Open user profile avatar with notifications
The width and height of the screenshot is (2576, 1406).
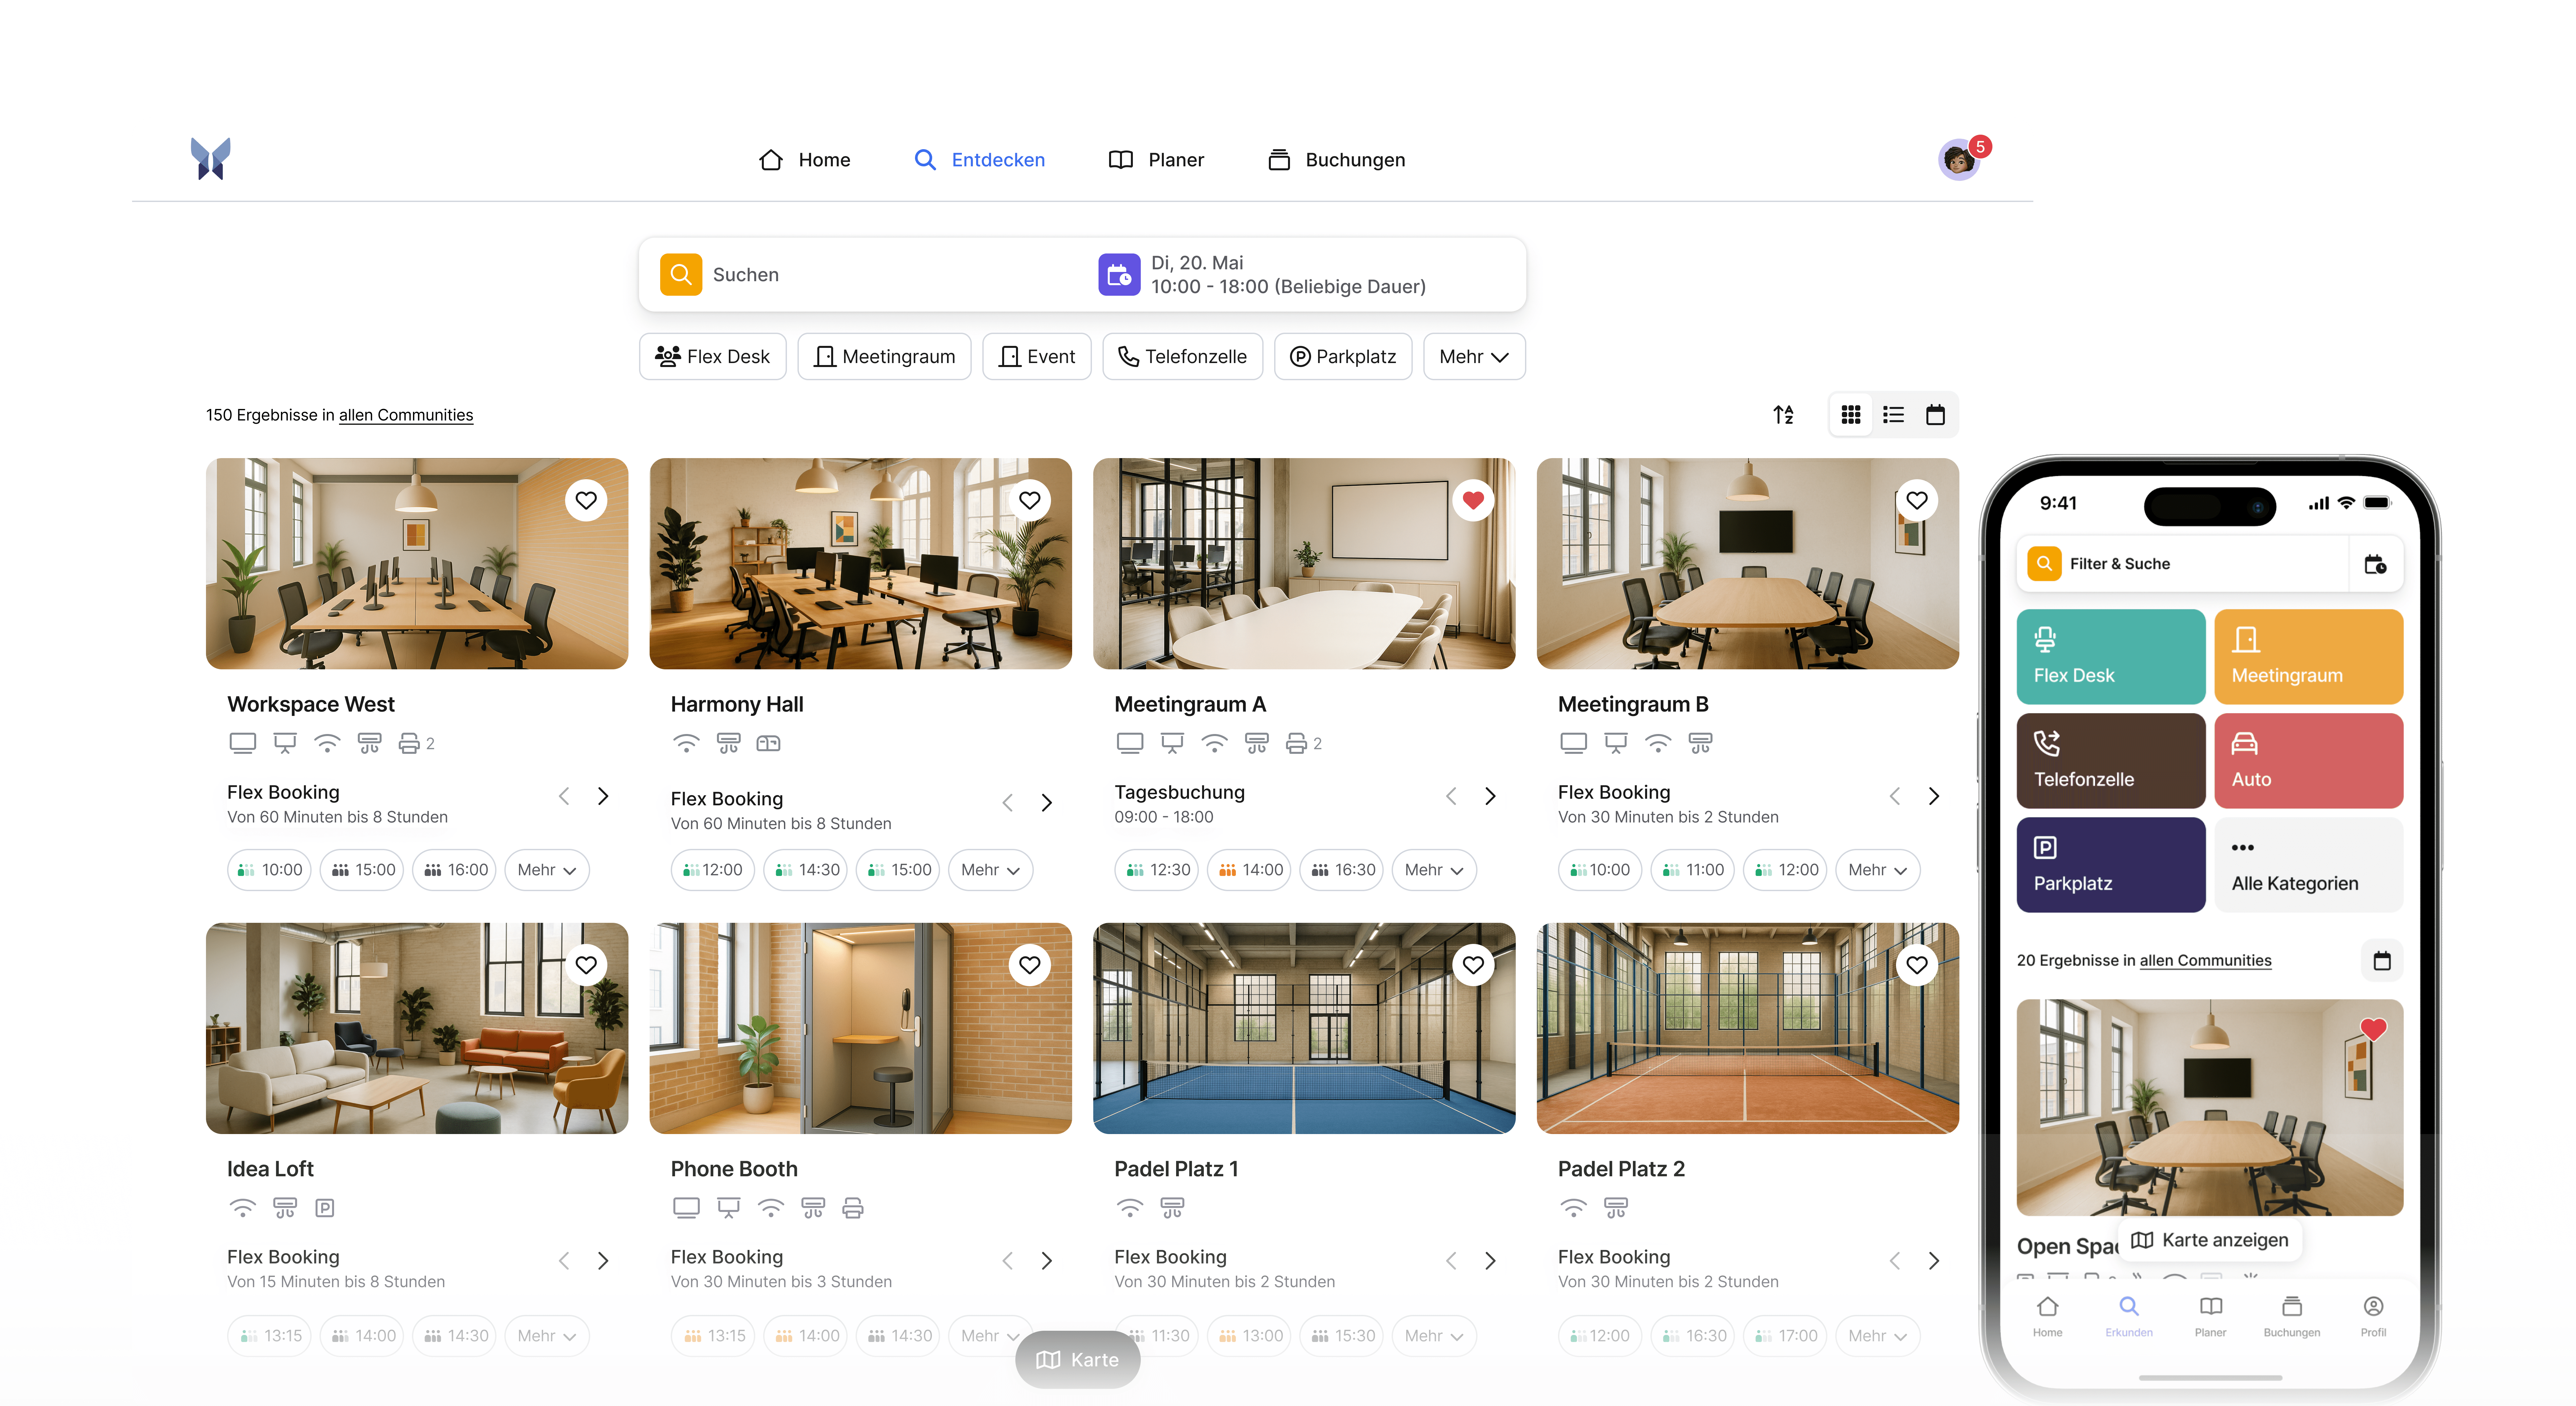pyautogui.click(x=1959, y=160)
